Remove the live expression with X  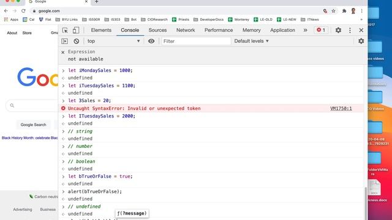[x=63, y=52]
